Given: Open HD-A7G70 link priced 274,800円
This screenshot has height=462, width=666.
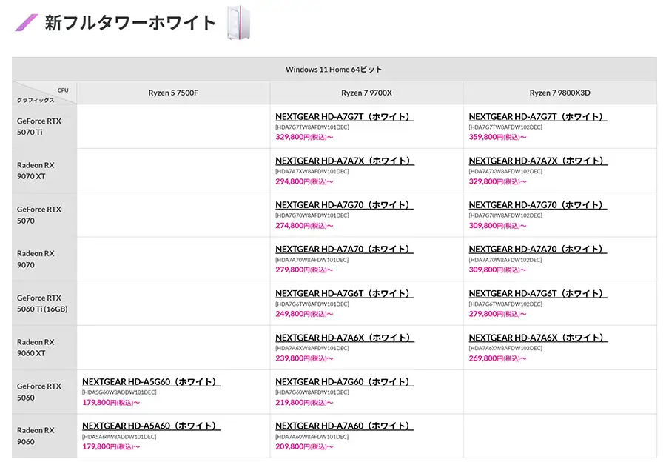Looking at the screenshot, I should click(344, 205).
